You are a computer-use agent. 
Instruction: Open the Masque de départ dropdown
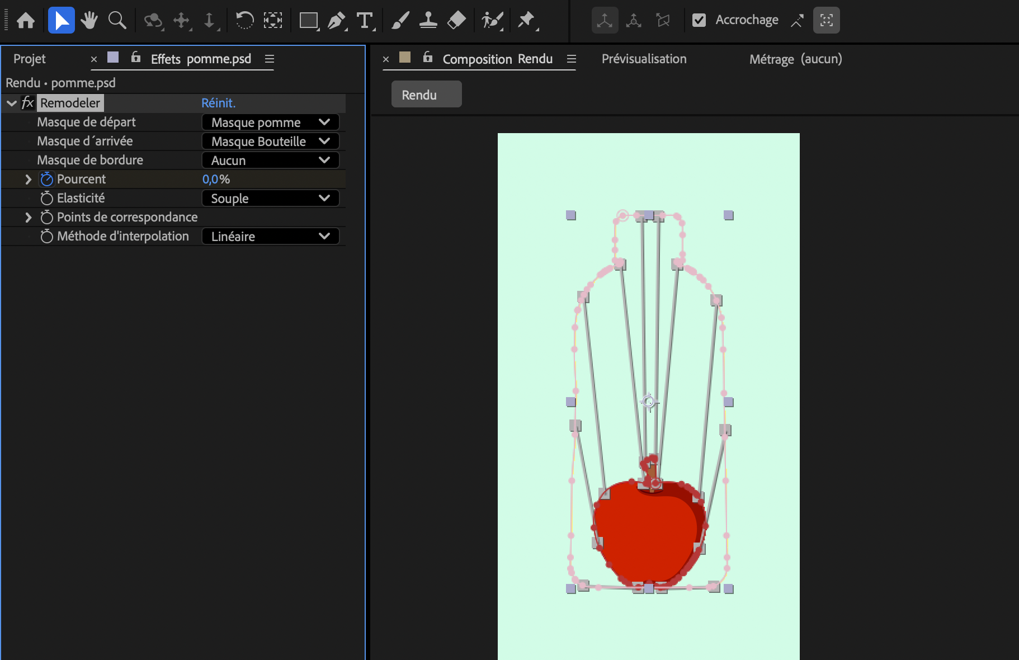coord(270,122)
